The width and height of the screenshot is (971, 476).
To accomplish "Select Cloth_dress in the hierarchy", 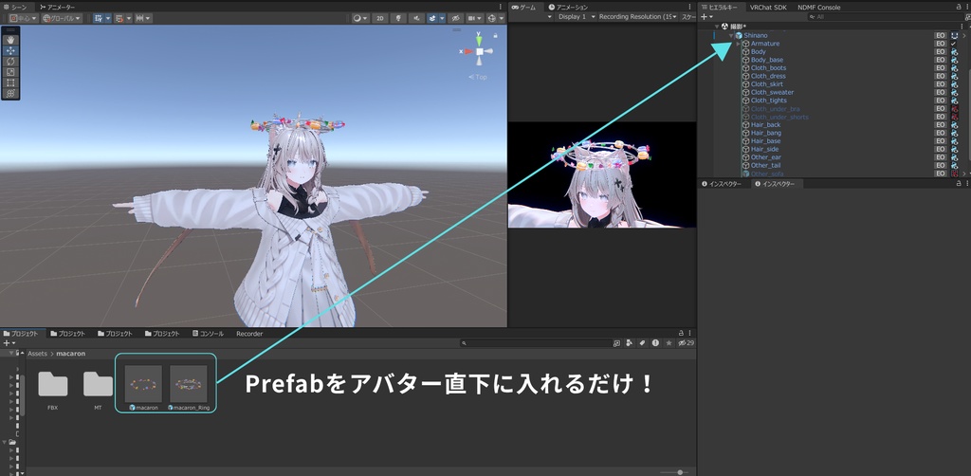I will point(768,76).
